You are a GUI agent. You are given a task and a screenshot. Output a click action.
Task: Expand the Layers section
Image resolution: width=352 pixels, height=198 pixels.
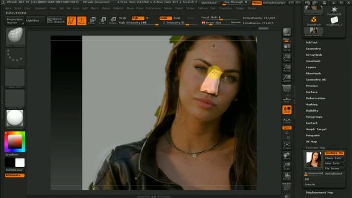click(311, 67)
